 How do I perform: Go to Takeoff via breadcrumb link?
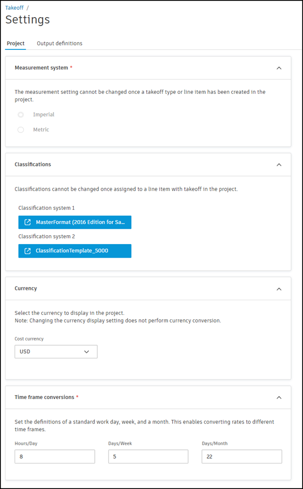[x=14, y=8]
